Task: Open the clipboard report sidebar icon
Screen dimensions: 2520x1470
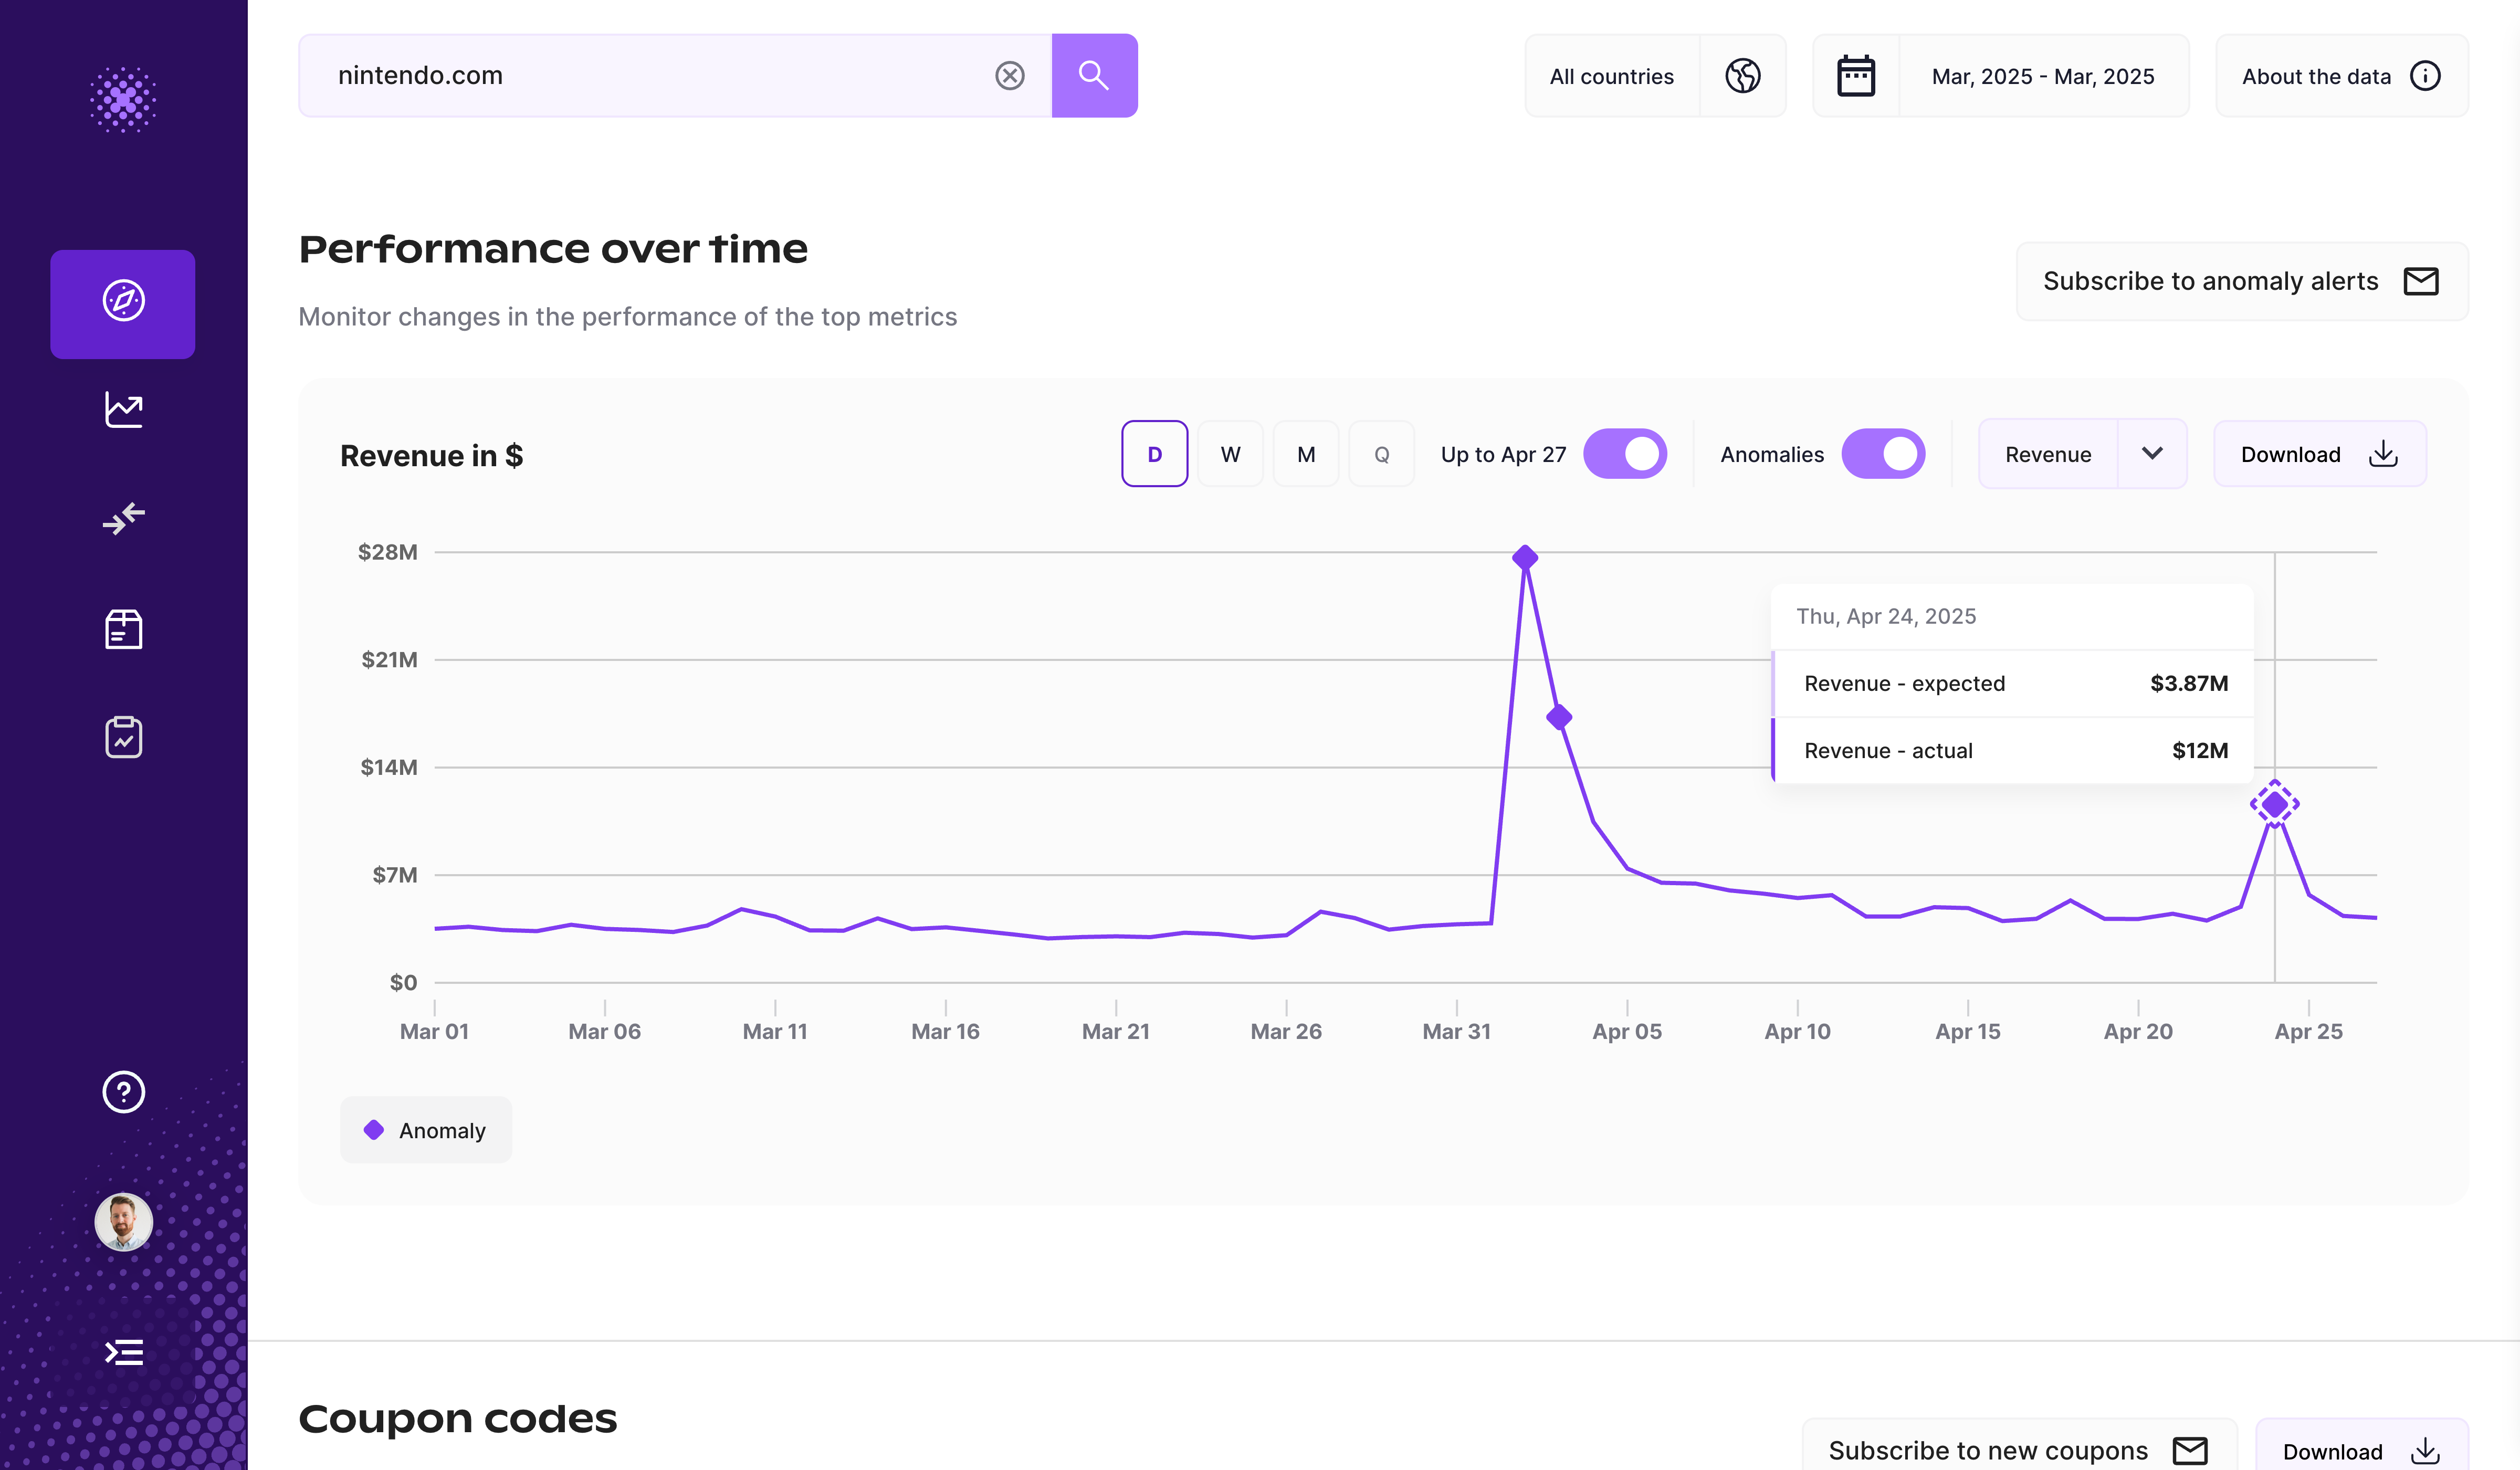Action: (123, 737)
